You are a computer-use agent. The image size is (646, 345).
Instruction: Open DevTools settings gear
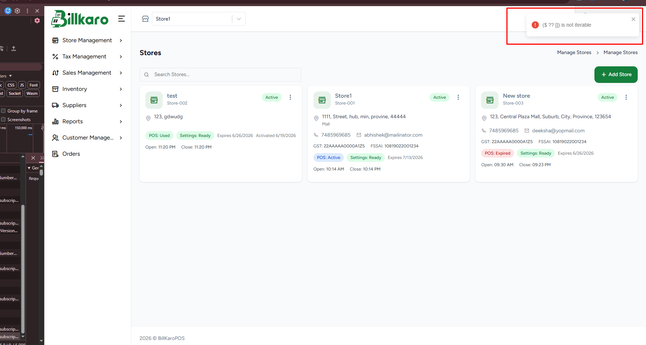(17, 11)
